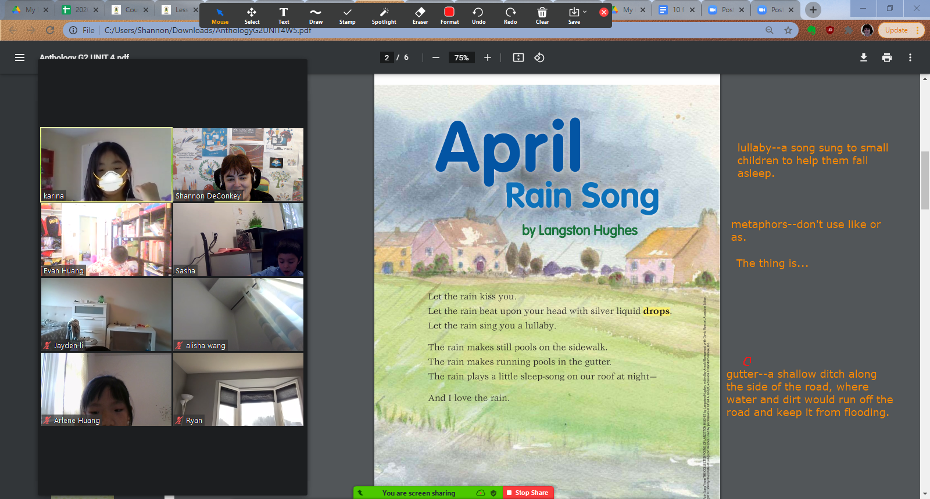Viewport: 930px width, 499px height.
Task: Click the 'gutter' definition annotation
Action: pyautogui.click(x=810, y=393)
